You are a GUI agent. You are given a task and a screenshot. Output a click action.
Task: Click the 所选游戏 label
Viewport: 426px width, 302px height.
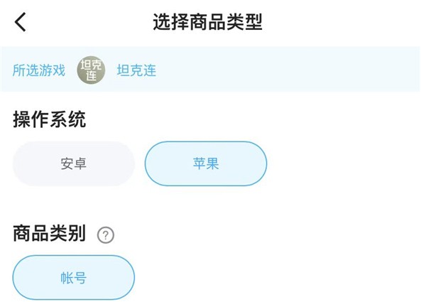click(x=39, y=70)
